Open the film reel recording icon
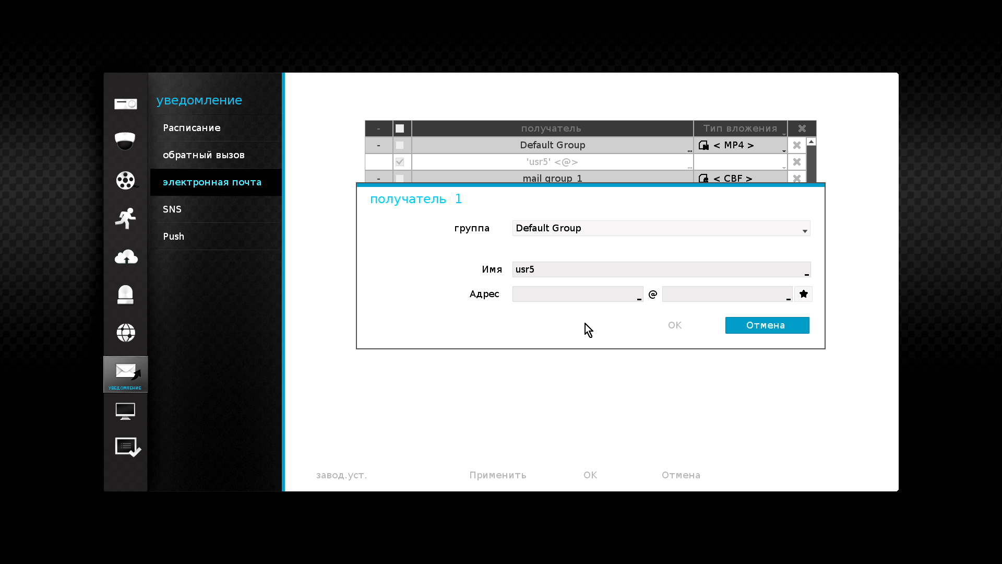 tap(125, 180)
